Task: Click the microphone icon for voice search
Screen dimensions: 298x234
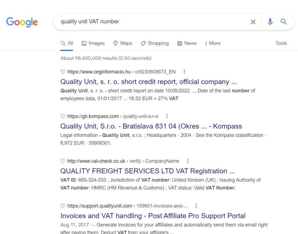Action: [x=270, y=22]
